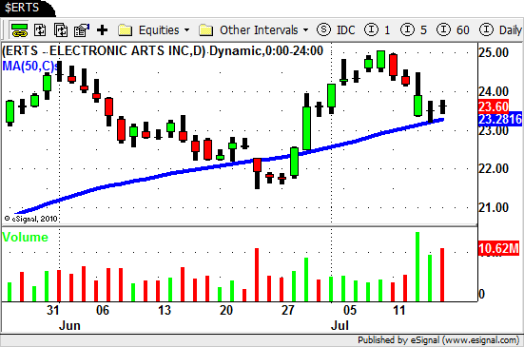Screen dimensions: 524x347
Task: Switch to the 60 minute interval
Action: (454, 30)
